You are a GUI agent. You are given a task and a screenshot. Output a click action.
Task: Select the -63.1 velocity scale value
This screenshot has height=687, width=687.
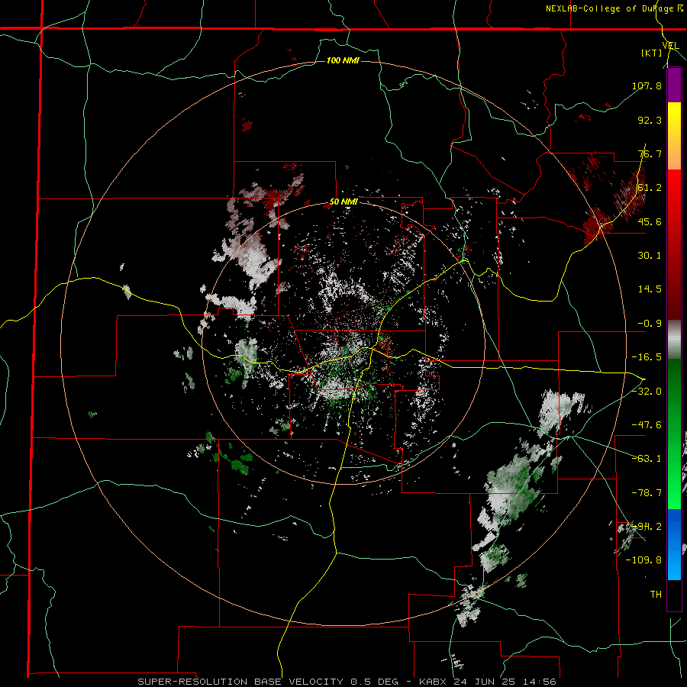(647, 459)
